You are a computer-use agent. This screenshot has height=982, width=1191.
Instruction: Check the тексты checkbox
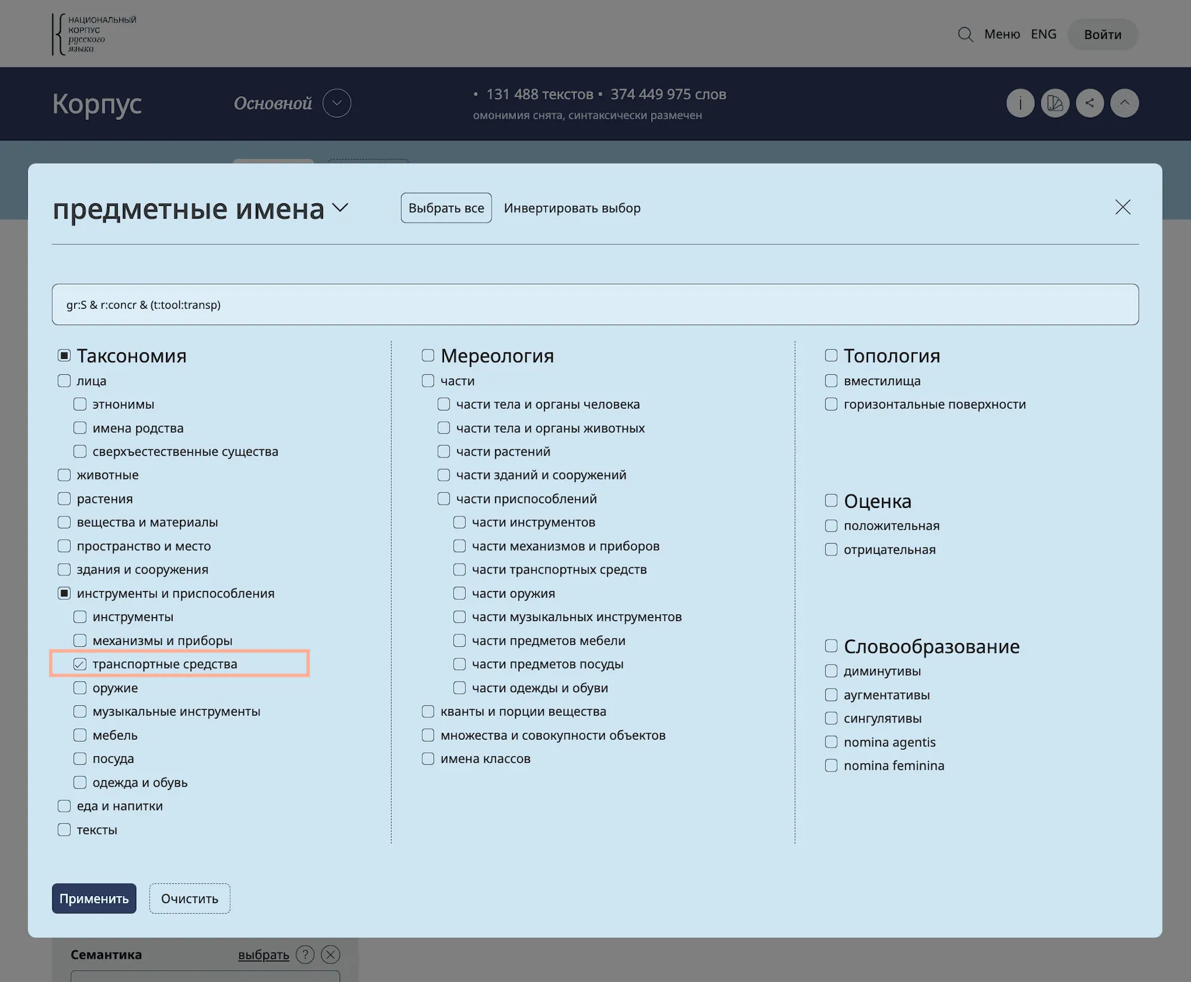coord(64,830)
